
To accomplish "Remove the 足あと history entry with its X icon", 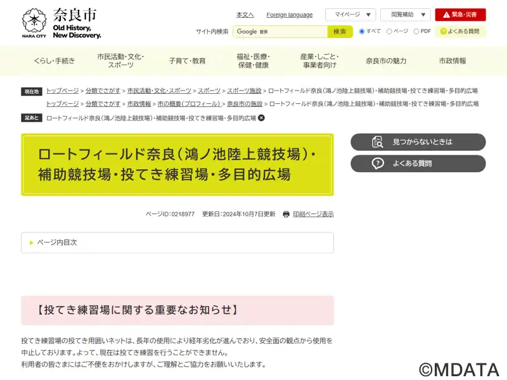I will (x=261, y=118).
